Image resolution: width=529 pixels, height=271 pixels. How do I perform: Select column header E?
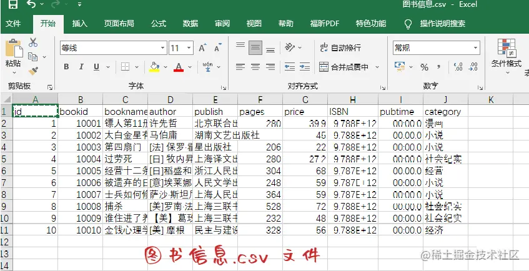pos(215,99)
